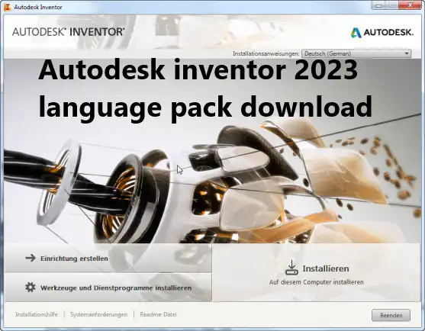Close the Autodesk Inventor window
The height and width of the screenshot is (331, 425).
410,5
